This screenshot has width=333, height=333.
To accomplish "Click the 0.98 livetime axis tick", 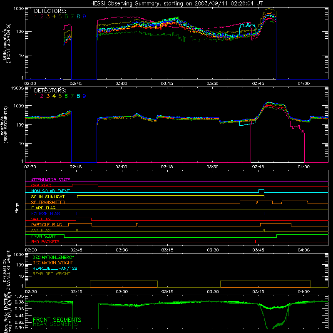I will click(x=19, y=302).
